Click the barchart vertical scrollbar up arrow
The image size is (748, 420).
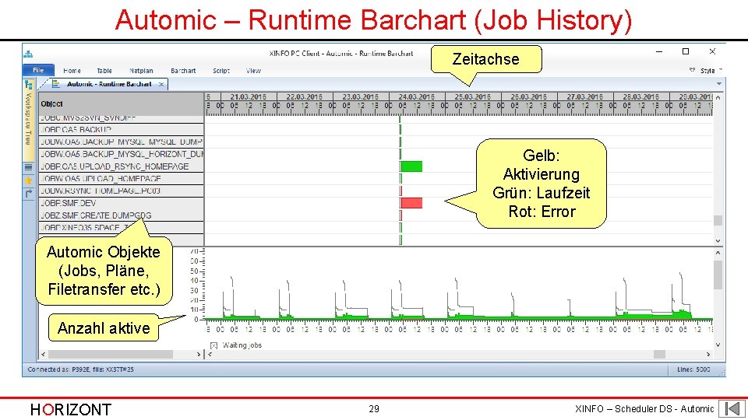(x=718, y=97)
